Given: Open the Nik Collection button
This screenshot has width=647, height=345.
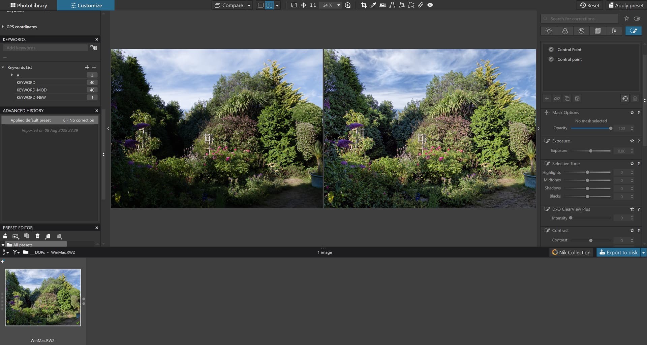Looking at the screenshot, I should 571,252.
